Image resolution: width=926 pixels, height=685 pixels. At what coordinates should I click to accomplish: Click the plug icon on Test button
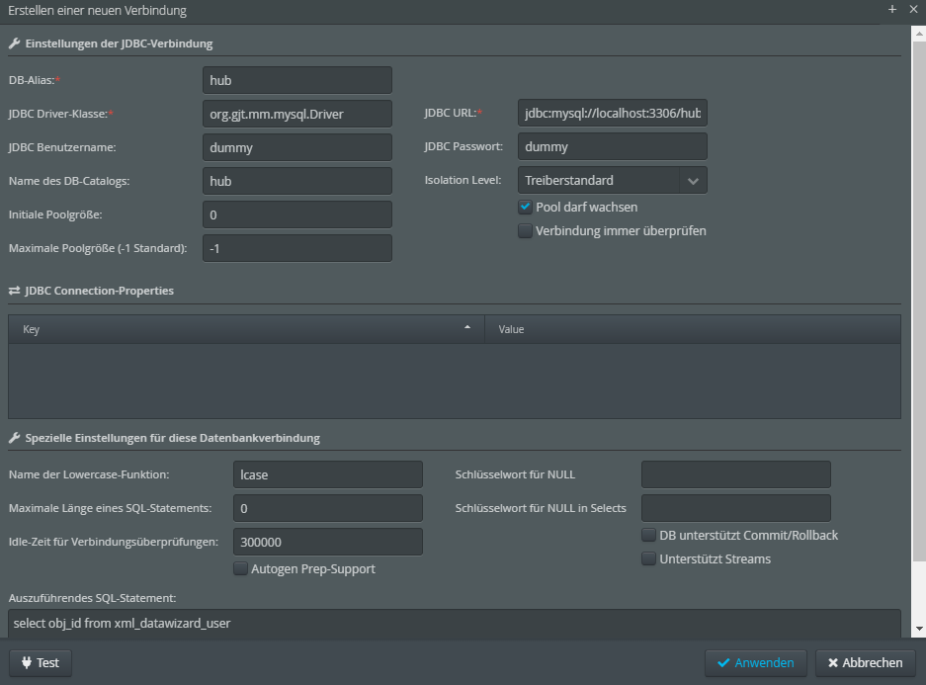point(27,662)
